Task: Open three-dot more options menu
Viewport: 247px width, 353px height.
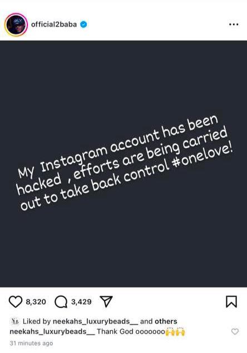Action: click(234, 24)
